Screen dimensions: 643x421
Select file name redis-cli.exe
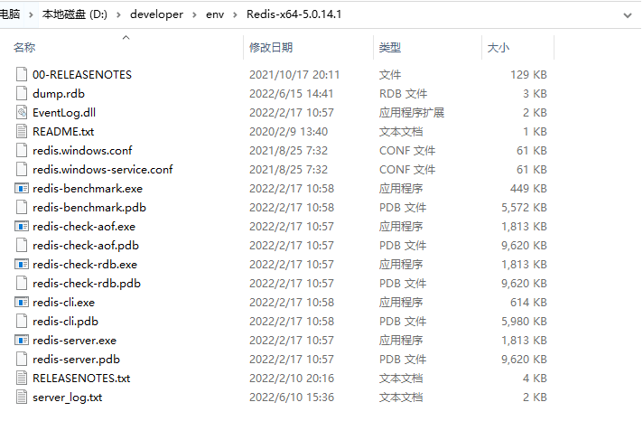click(x=63, y=302)
